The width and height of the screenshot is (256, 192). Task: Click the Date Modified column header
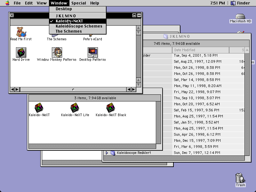tap(201, 50)
